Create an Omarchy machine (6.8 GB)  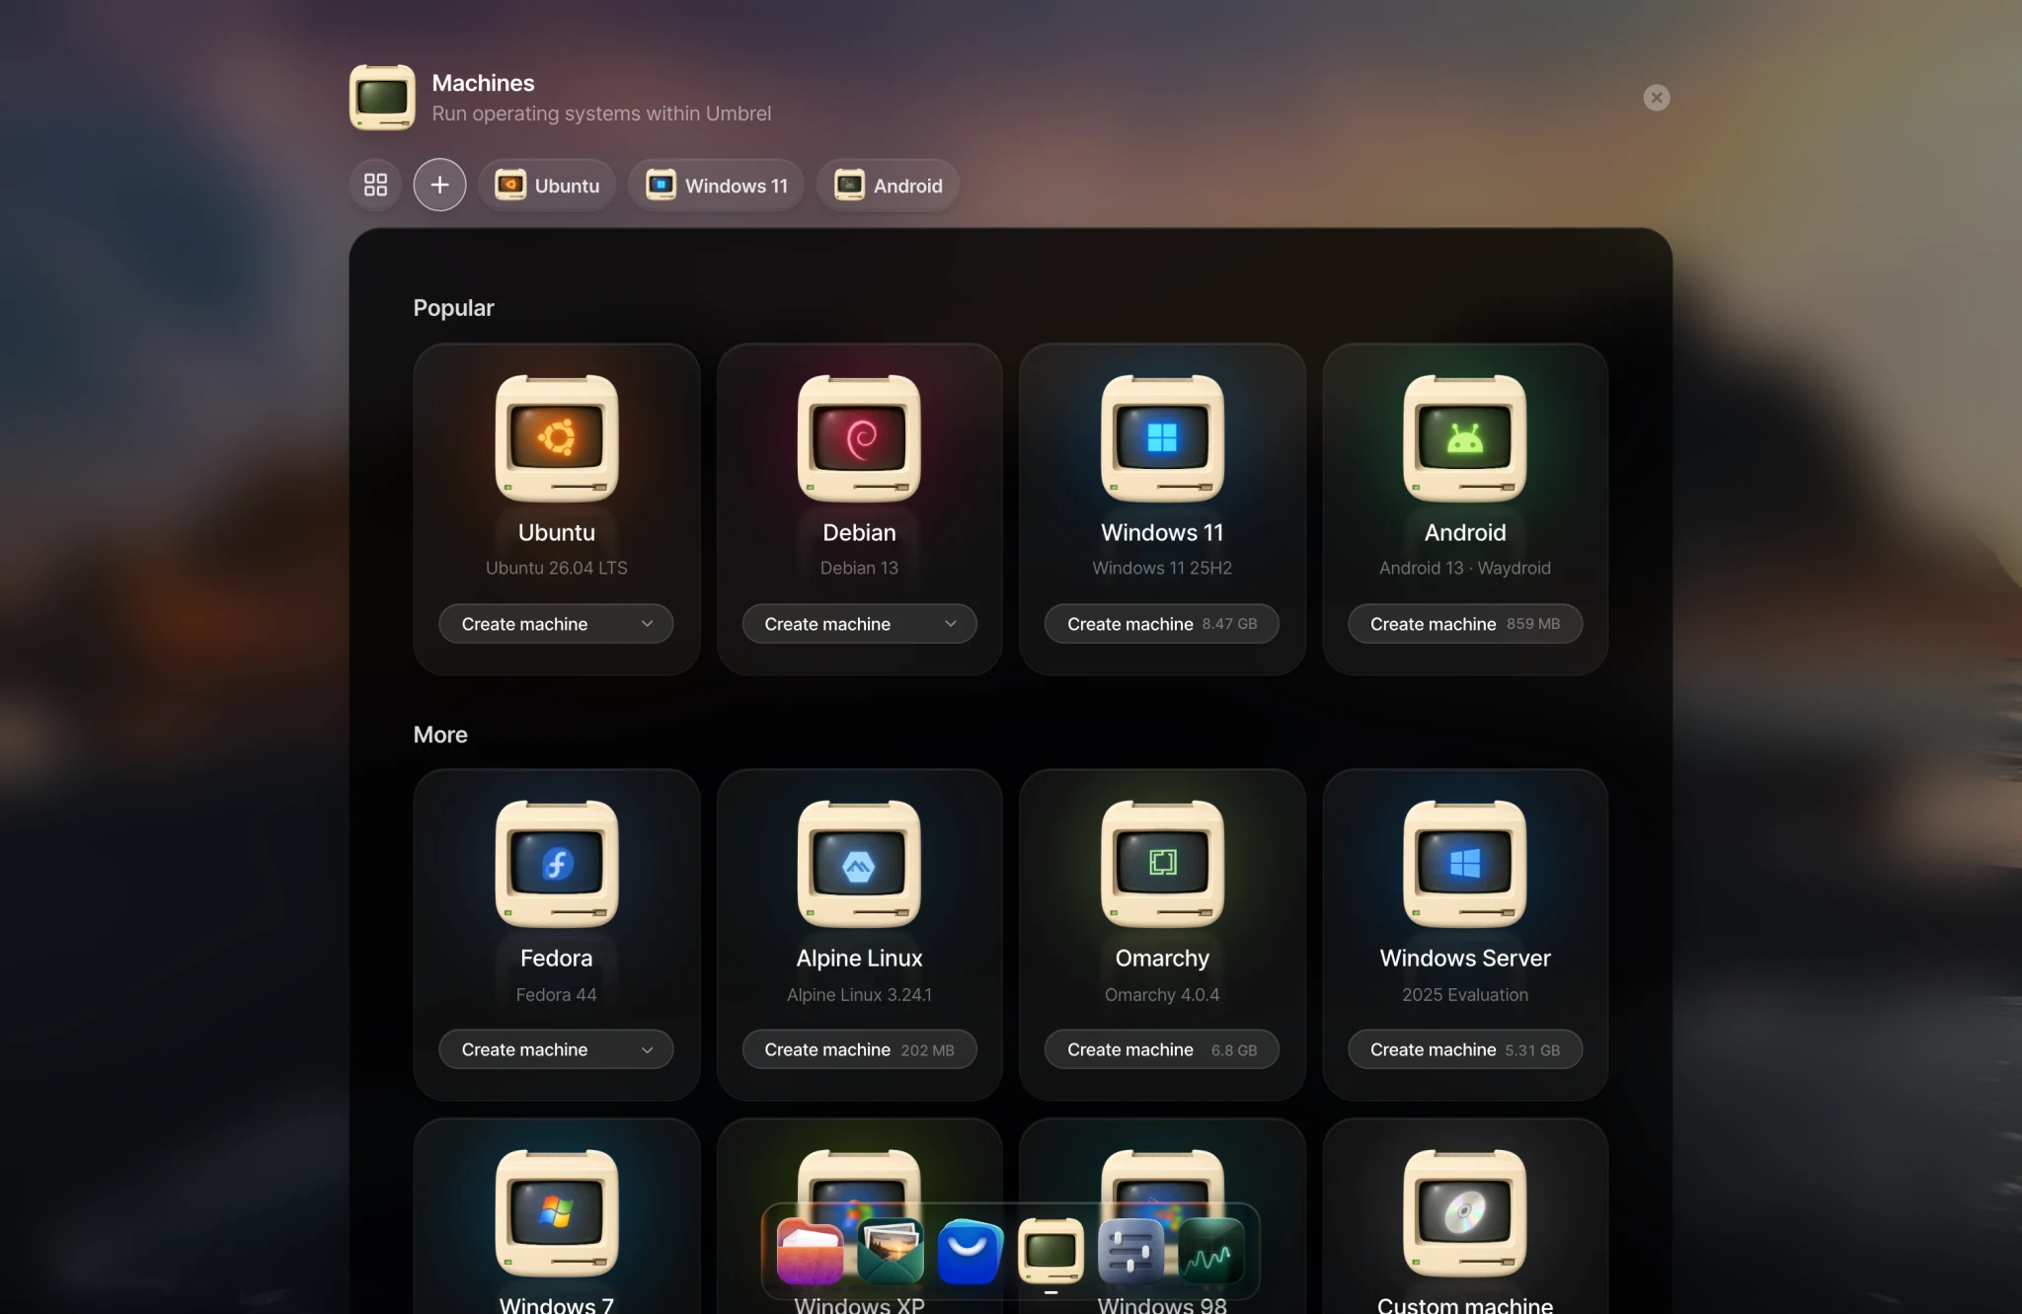tap(1162, 1049)
